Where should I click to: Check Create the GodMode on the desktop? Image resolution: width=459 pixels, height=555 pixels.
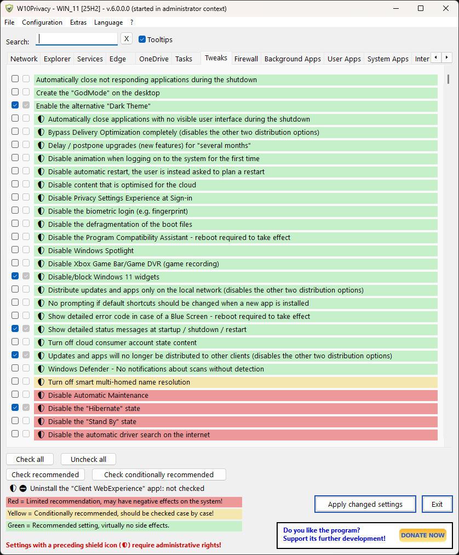[15, 92]
